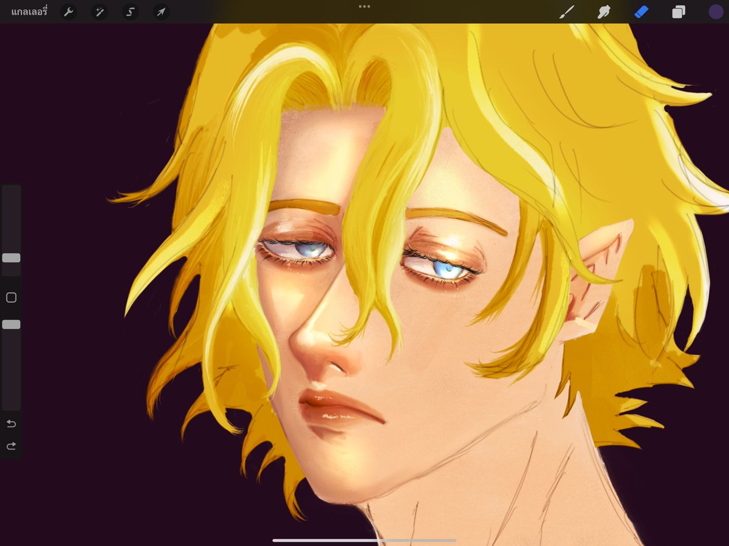
Task: Click the brush size slider handle
Action: [11, 258]
